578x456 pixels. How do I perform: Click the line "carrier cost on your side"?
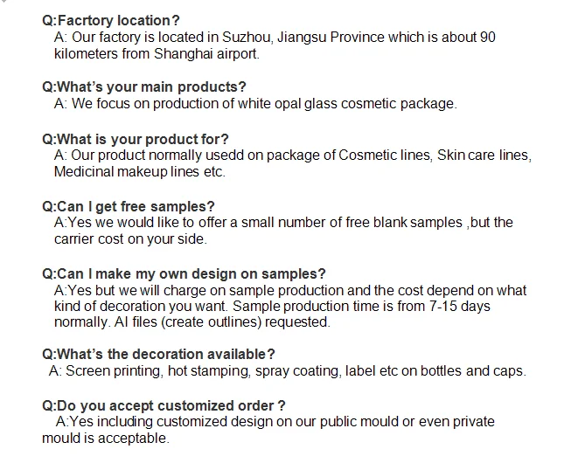coord(130,239)
